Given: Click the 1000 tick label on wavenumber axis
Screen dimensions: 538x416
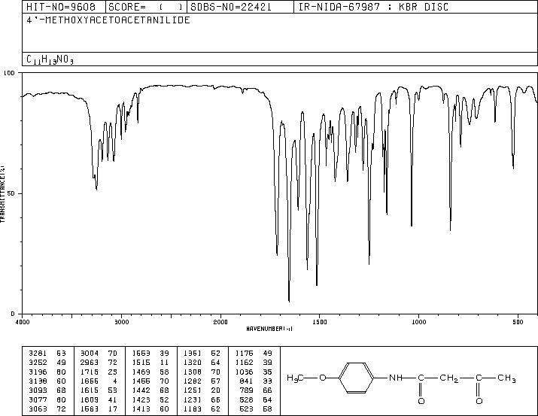Looking at the screenshot, I should point(418,322).
